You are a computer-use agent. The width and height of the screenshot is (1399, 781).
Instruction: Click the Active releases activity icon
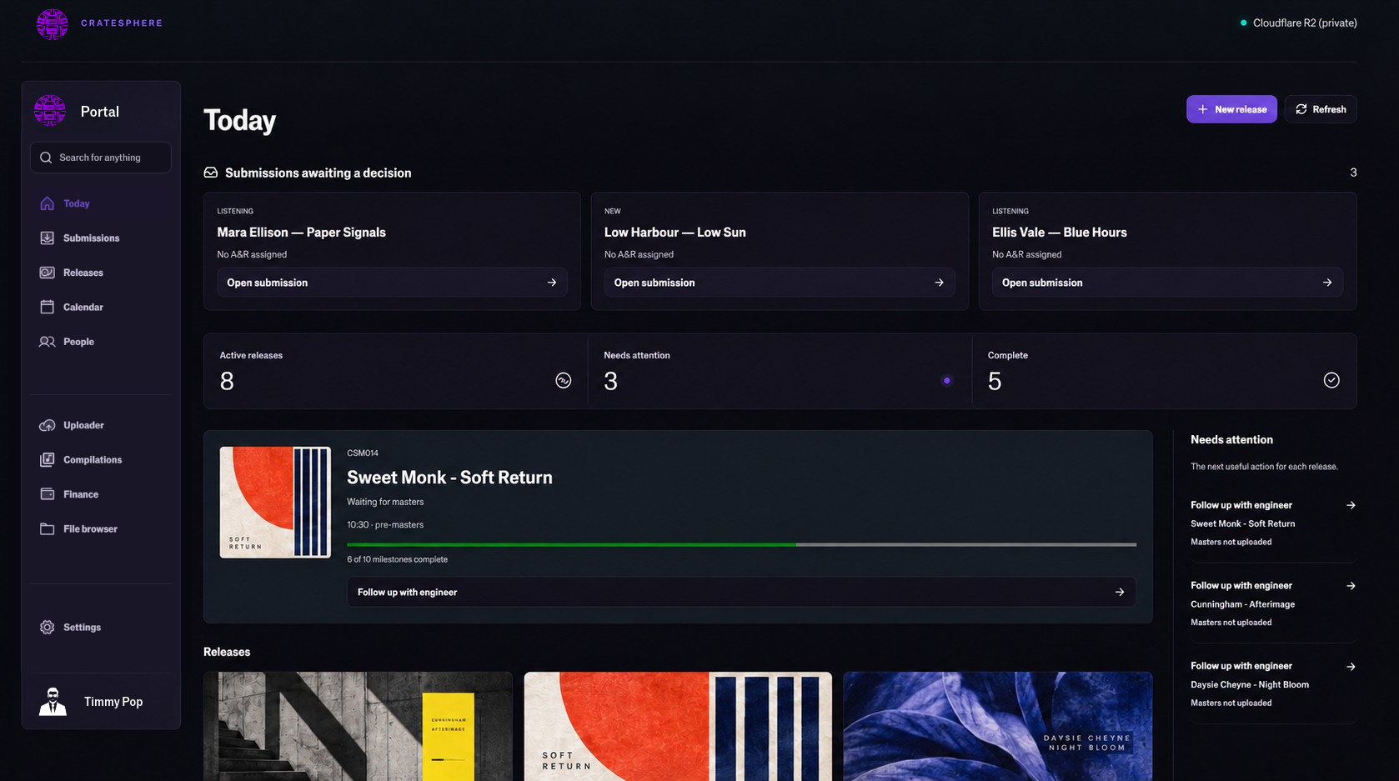point(564,381)
